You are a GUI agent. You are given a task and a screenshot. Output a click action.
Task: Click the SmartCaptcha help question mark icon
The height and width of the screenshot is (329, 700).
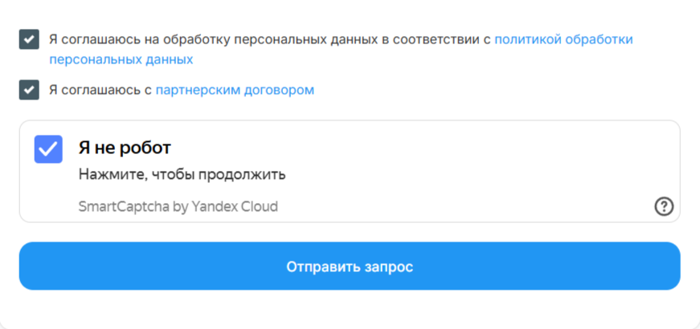tap(663, 207)
